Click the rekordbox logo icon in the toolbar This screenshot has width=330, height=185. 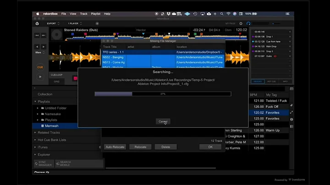click(37, 23)
